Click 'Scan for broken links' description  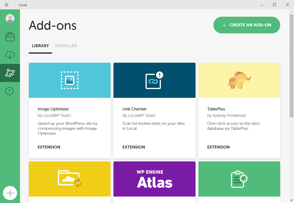[x=153, y=126]
